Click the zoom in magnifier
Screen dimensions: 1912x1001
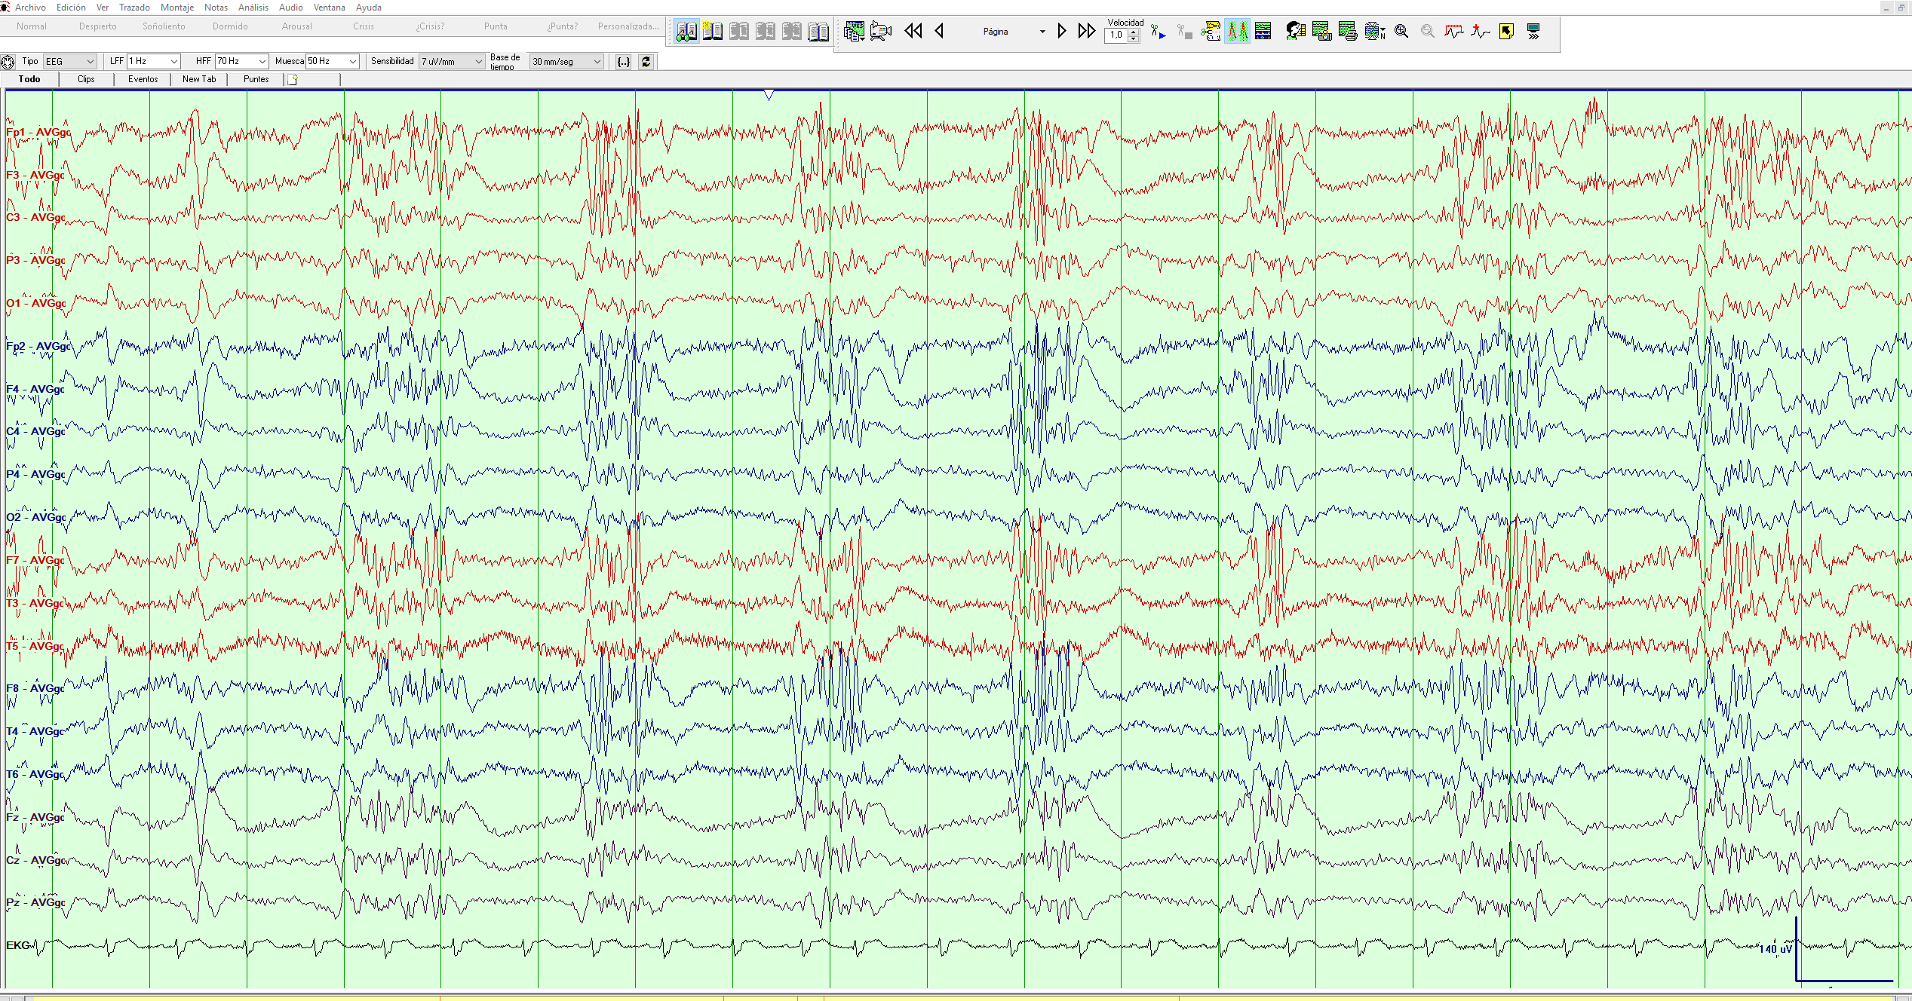(1401, 32)
